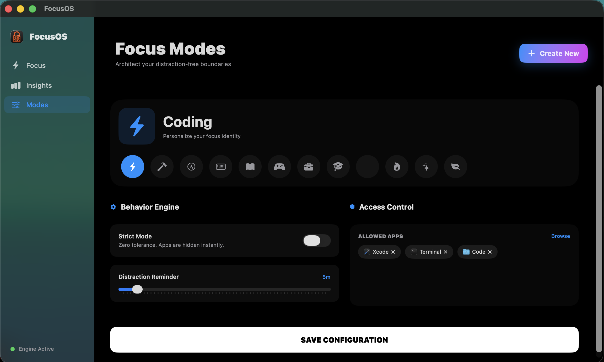The image size is (604, 362).
Task: Open the Focus sidebar section
Action: [47, 65]
